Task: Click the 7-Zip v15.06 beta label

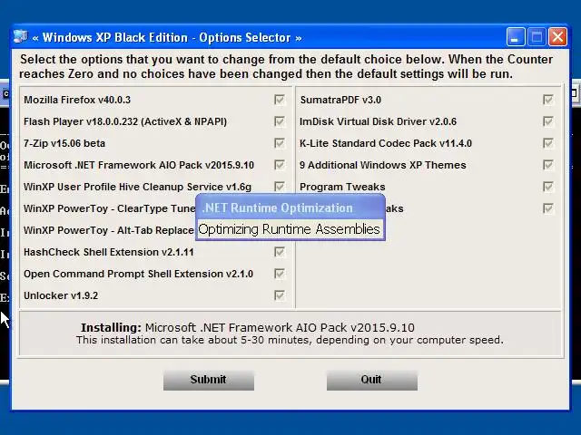Action: coord(64,143)
